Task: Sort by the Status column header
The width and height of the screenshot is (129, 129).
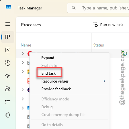Action: 99,45
